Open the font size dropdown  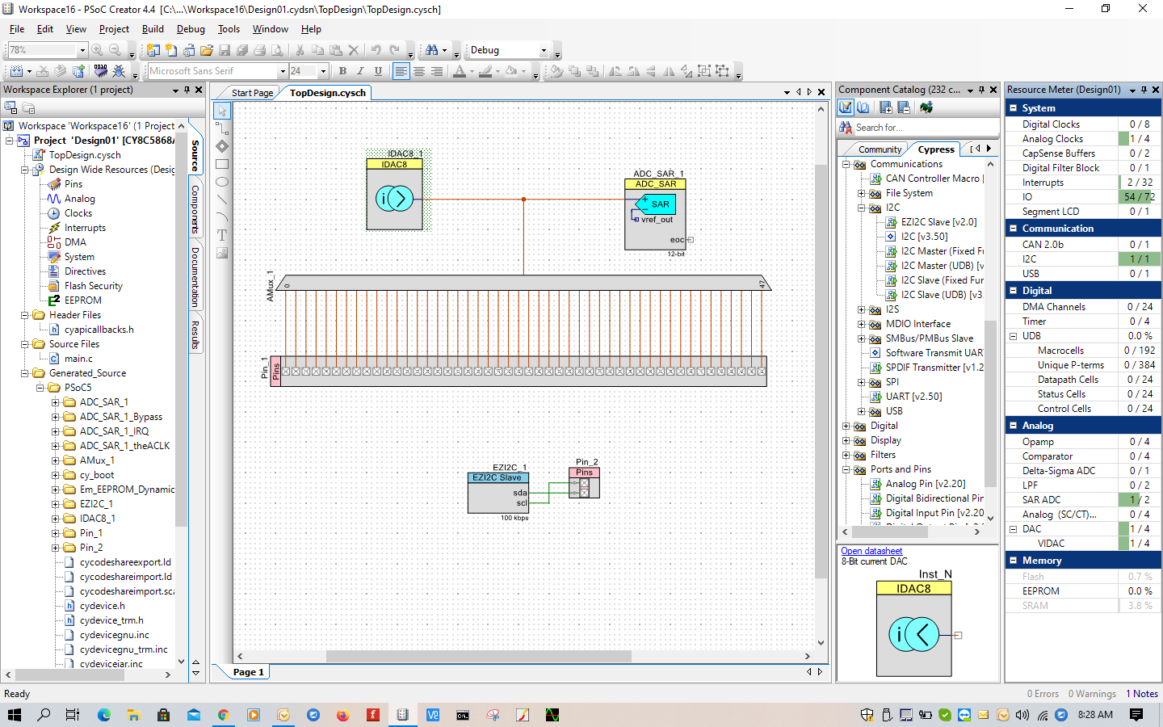click(323, 71)
